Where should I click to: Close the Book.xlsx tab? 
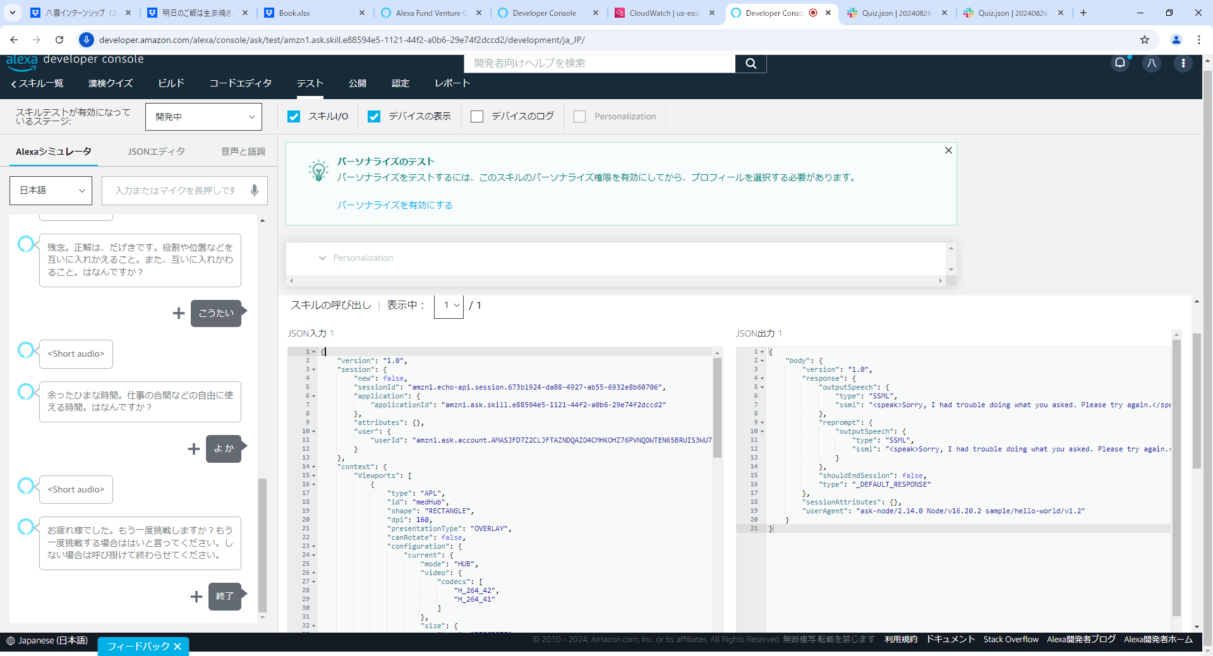[362, 13]
